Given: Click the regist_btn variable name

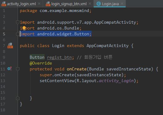Looking at the screenshot, I should tap(59, 57).
